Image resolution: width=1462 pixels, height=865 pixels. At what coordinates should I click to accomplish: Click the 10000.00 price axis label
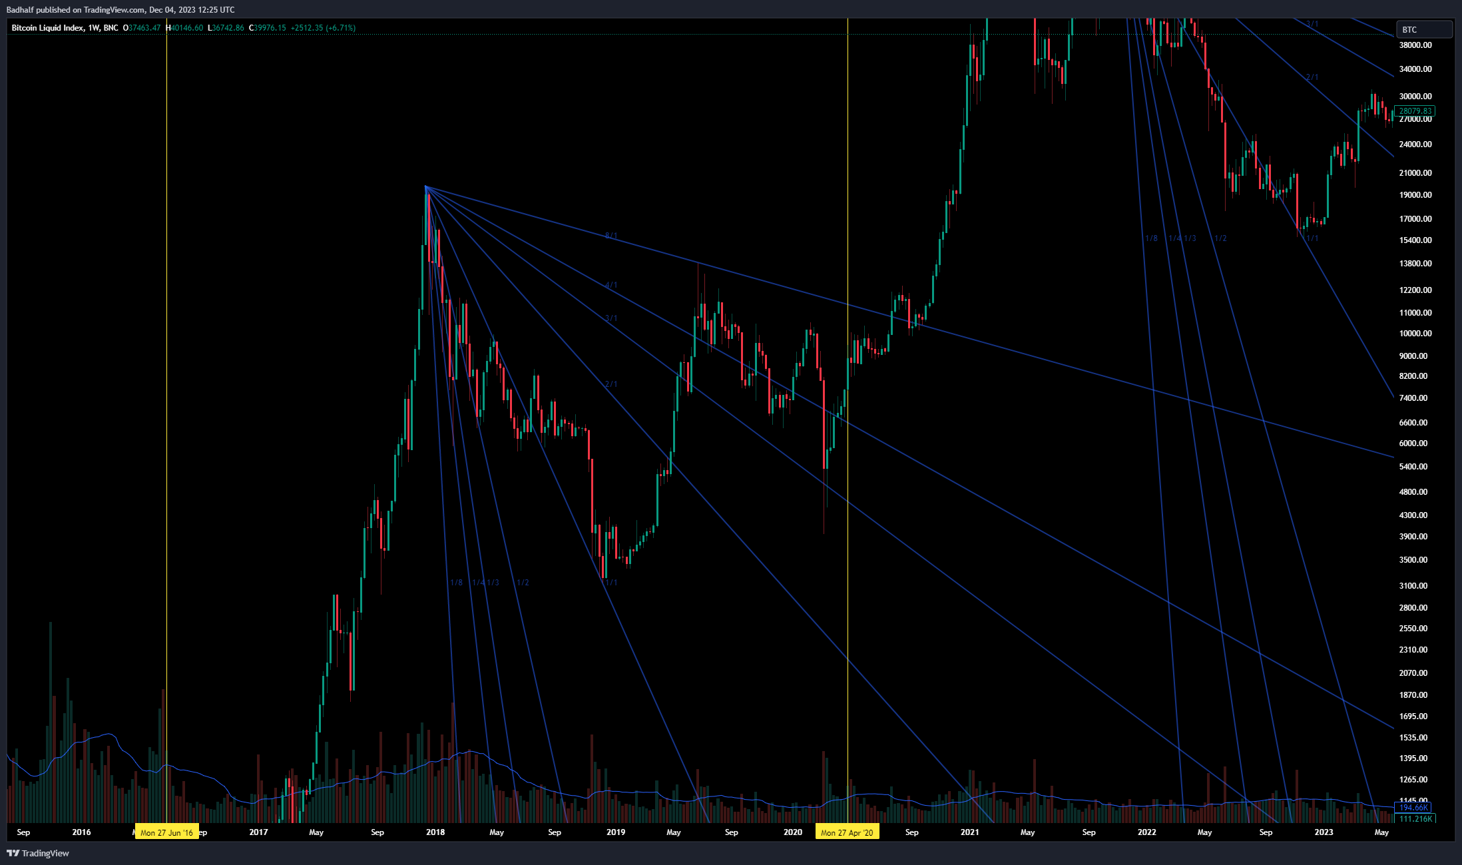1415,334
